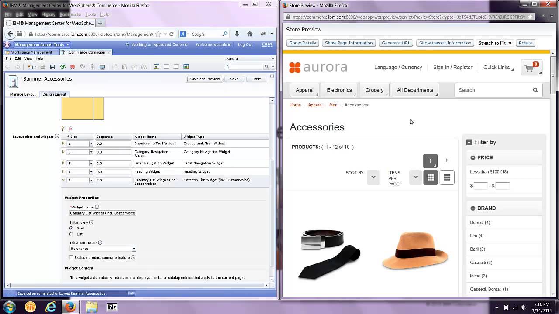Click the info icon next to Initial view
This screenshot has height=314, width=559.
coord(91,222)
